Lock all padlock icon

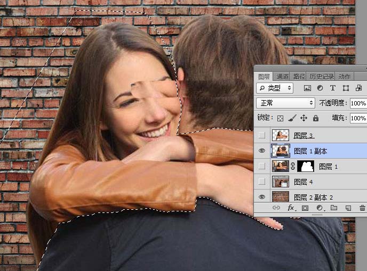pos(316,118)
